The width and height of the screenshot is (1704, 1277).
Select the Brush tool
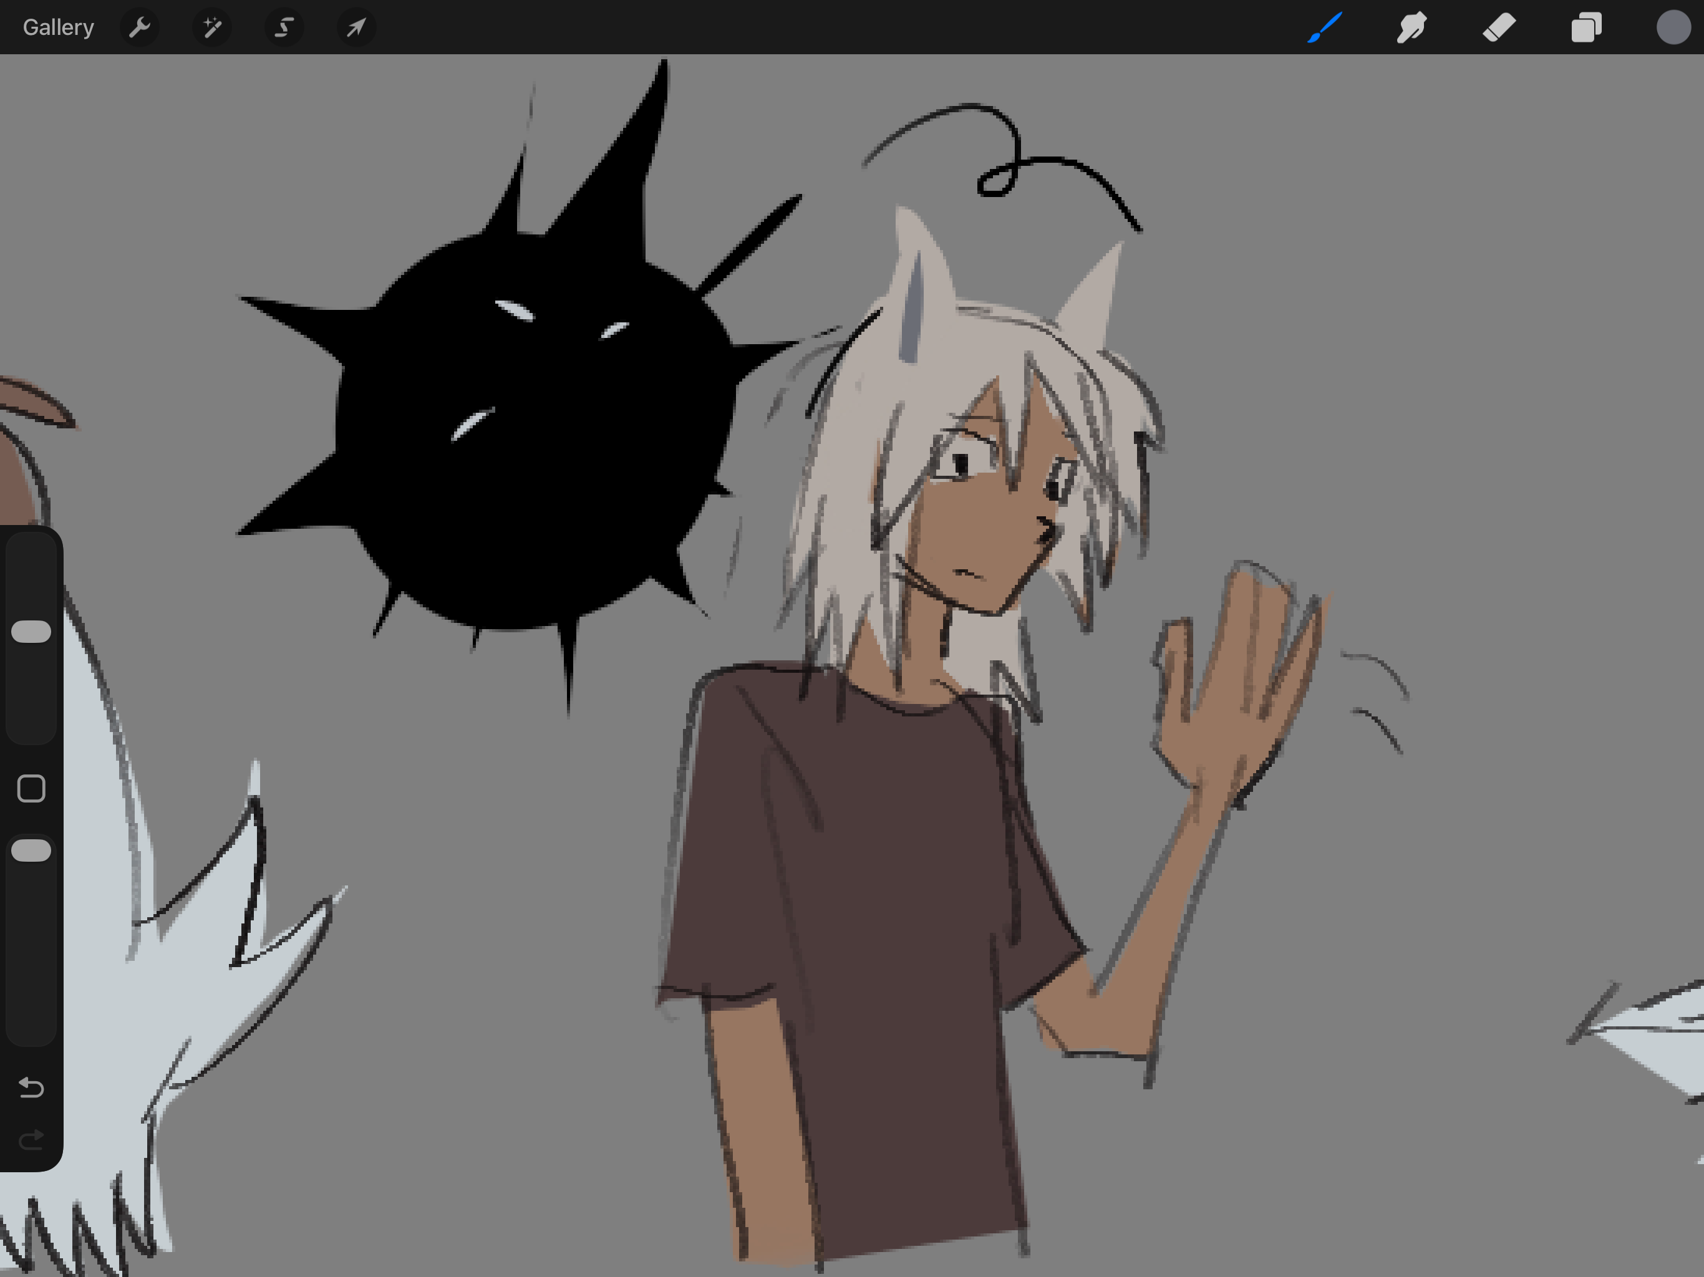point(1325,27)
